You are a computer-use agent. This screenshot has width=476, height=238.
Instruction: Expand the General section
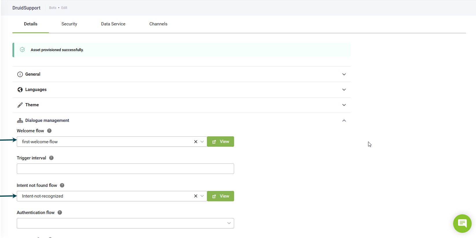click(344, 74)
